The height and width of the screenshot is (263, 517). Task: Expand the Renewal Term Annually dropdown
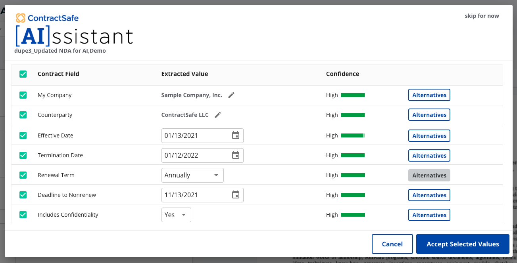point(192,175)
